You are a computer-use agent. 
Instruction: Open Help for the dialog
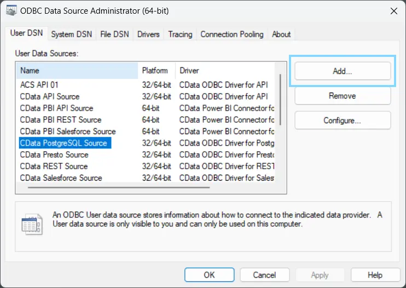click(x=375, y=275)
